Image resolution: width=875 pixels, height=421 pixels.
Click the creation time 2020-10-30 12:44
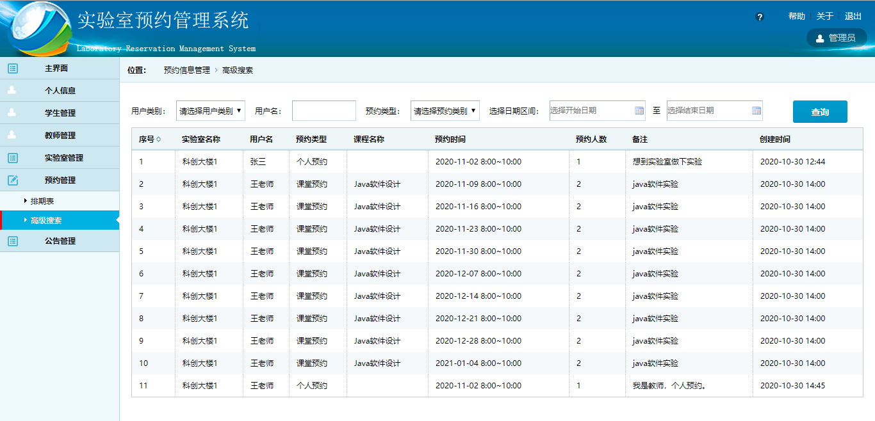click(x=793, y=162)
